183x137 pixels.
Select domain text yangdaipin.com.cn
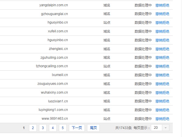pos(54,5)
